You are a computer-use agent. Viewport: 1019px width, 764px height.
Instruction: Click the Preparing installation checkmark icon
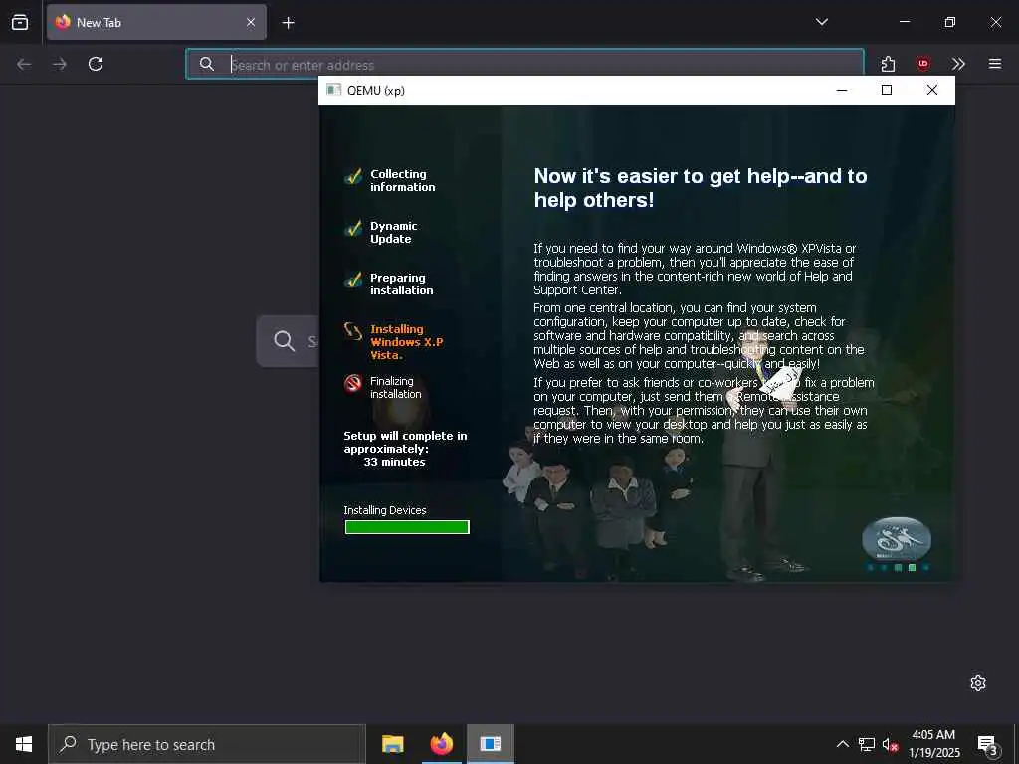353,280
